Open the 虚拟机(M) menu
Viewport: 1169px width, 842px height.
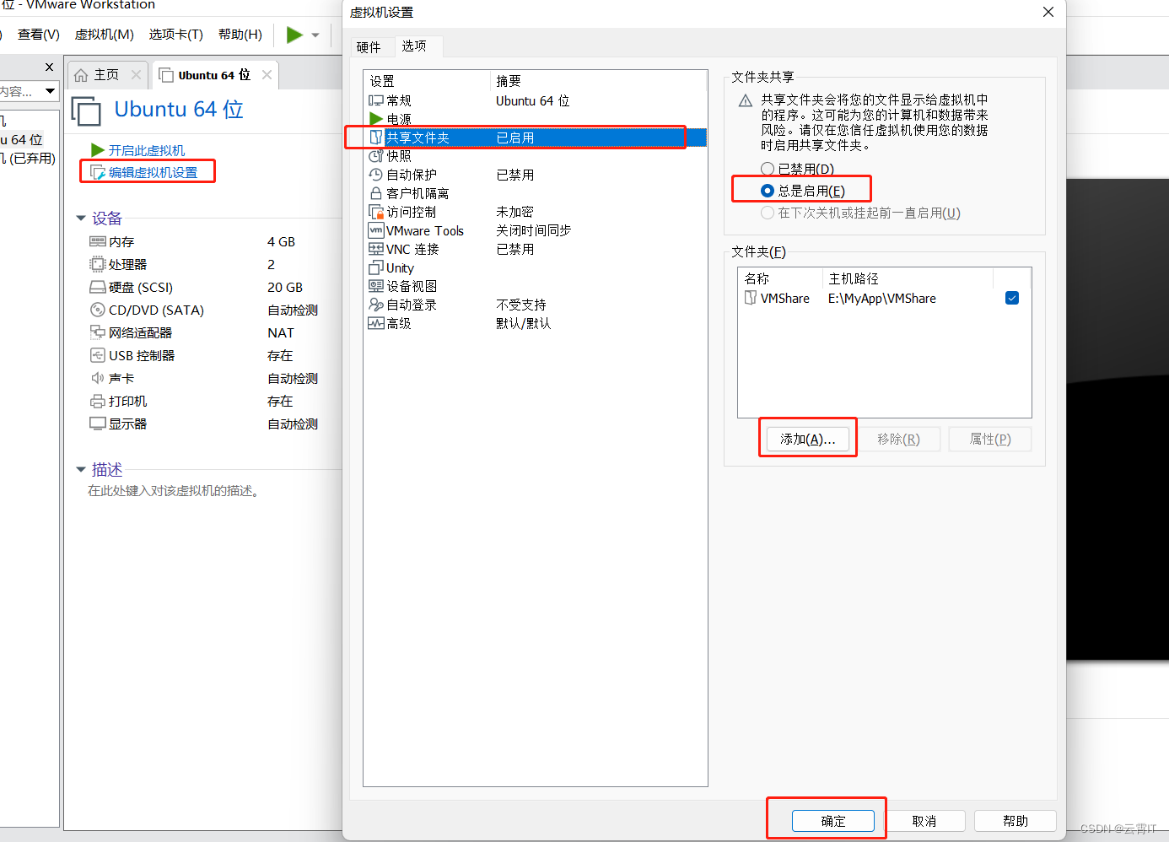(x=104, y=35)
